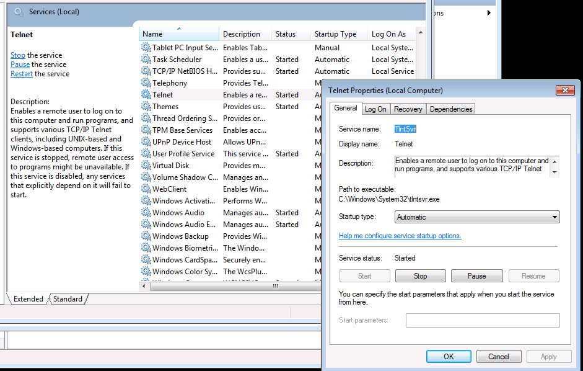The width and height of the screenshot is (583, 371).
Task: Click the WebClient service gear icon
Action: coord(146,189)
